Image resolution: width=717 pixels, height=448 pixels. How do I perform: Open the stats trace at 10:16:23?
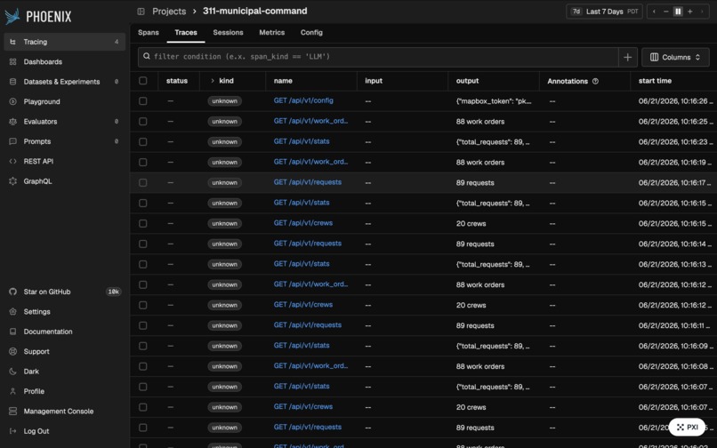coord(302,141)
